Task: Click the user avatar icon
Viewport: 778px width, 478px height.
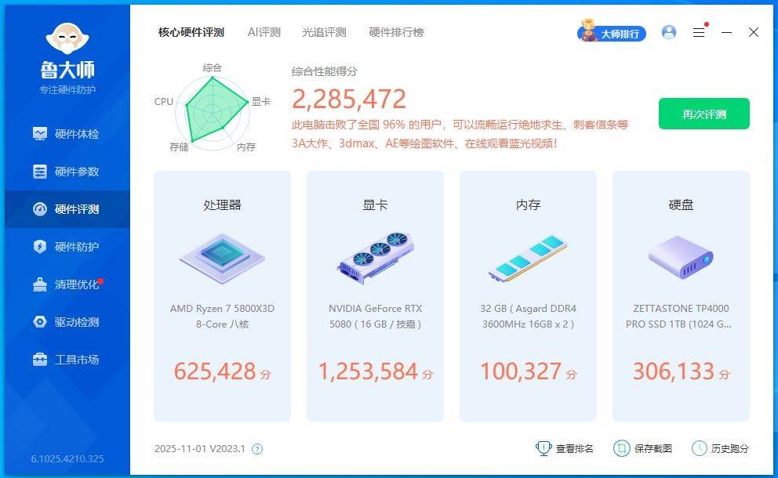Action: (x=668, y=32)
